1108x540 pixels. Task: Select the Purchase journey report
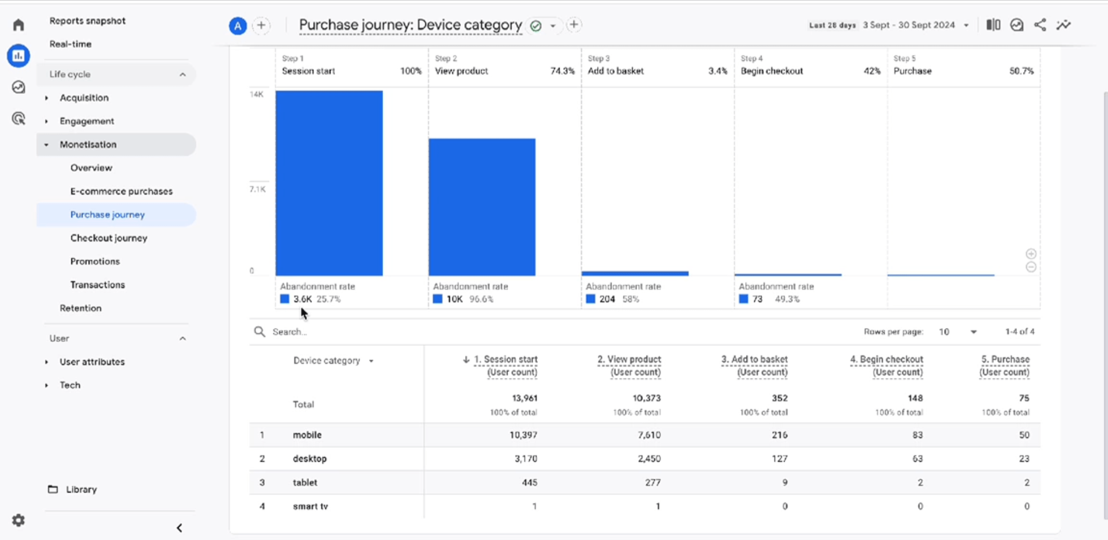(x=107, y=214)
